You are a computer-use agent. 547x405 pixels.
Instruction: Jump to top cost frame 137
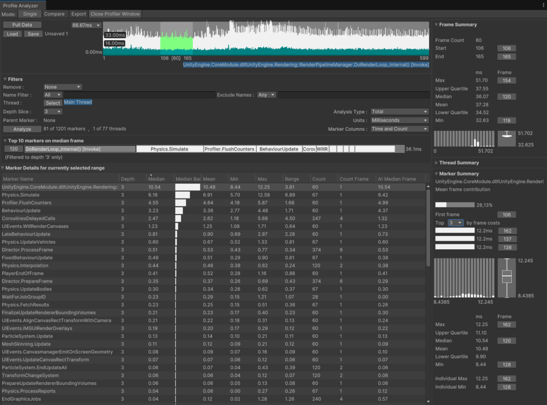pos(507,239)
